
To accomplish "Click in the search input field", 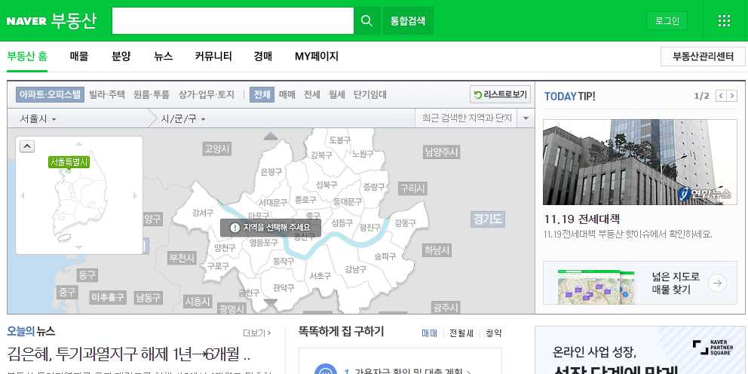I will [x=233, y=21].
